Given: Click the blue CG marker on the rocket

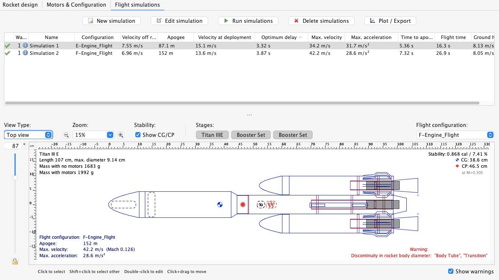Looking at the screenshot, I should [220, 205].
